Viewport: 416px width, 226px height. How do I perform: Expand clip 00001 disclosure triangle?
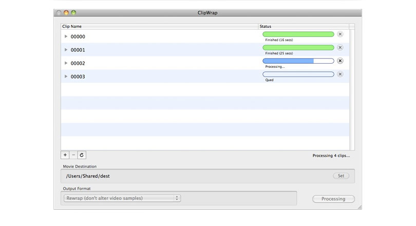(x=66, y=50)
